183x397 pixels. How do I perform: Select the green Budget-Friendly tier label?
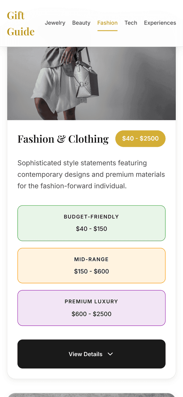[91, 217]
